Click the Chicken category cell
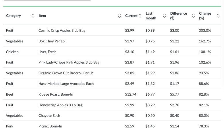 click(12, 52)
